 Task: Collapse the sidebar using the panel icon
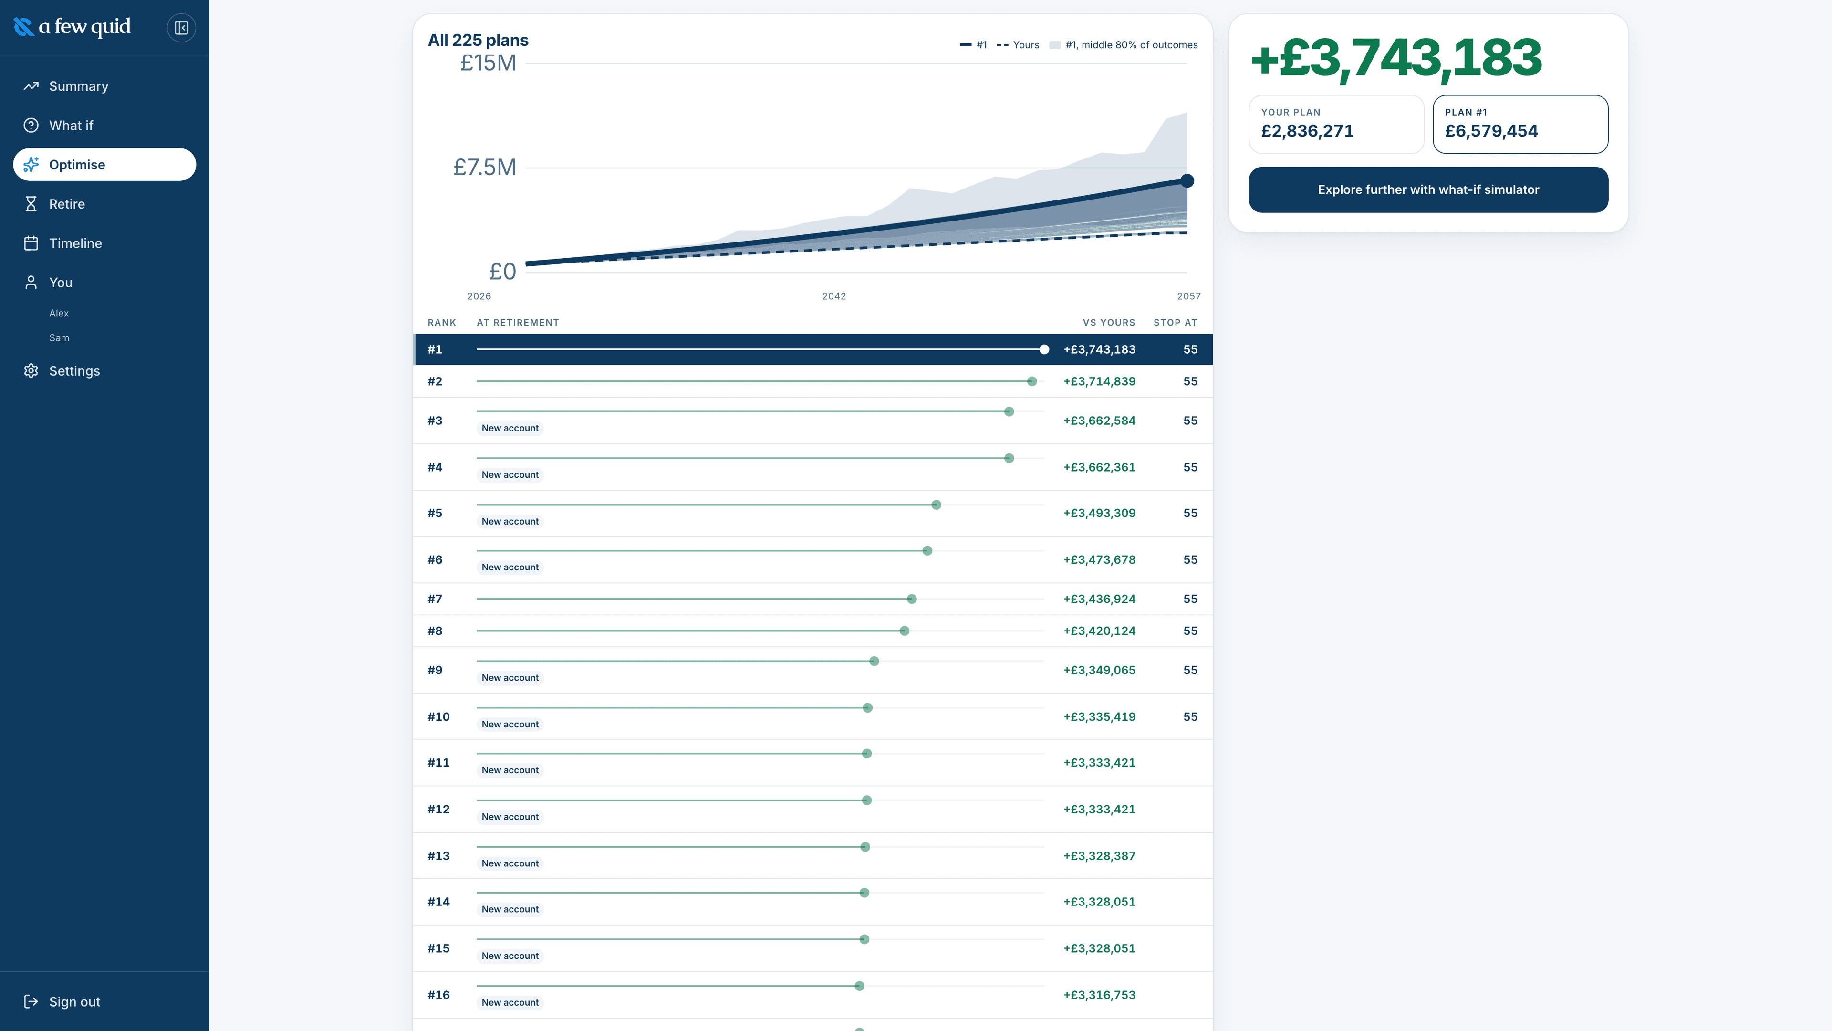pyautogui.click(x=181, y=28)
